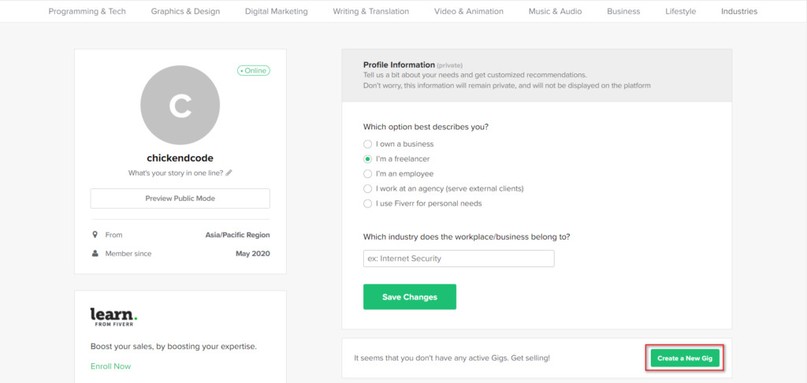Click the location pin icon next to From
The width and height of the screenshot is (807, 383).
point(95,235)
